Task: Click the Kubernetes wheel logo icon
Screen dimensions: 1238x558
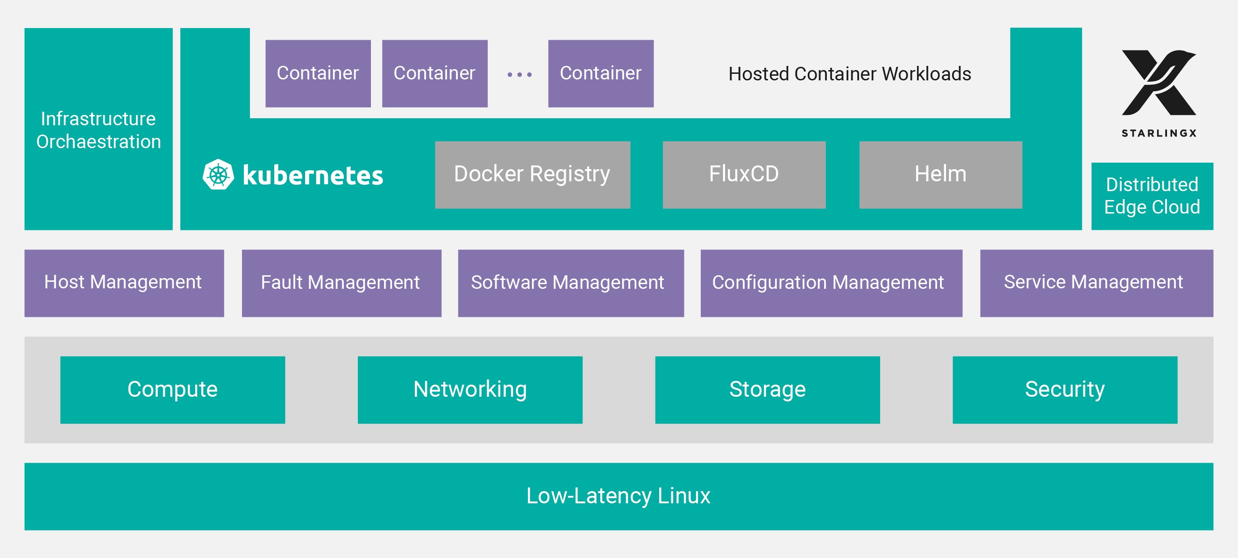Action: pos(218,174)
